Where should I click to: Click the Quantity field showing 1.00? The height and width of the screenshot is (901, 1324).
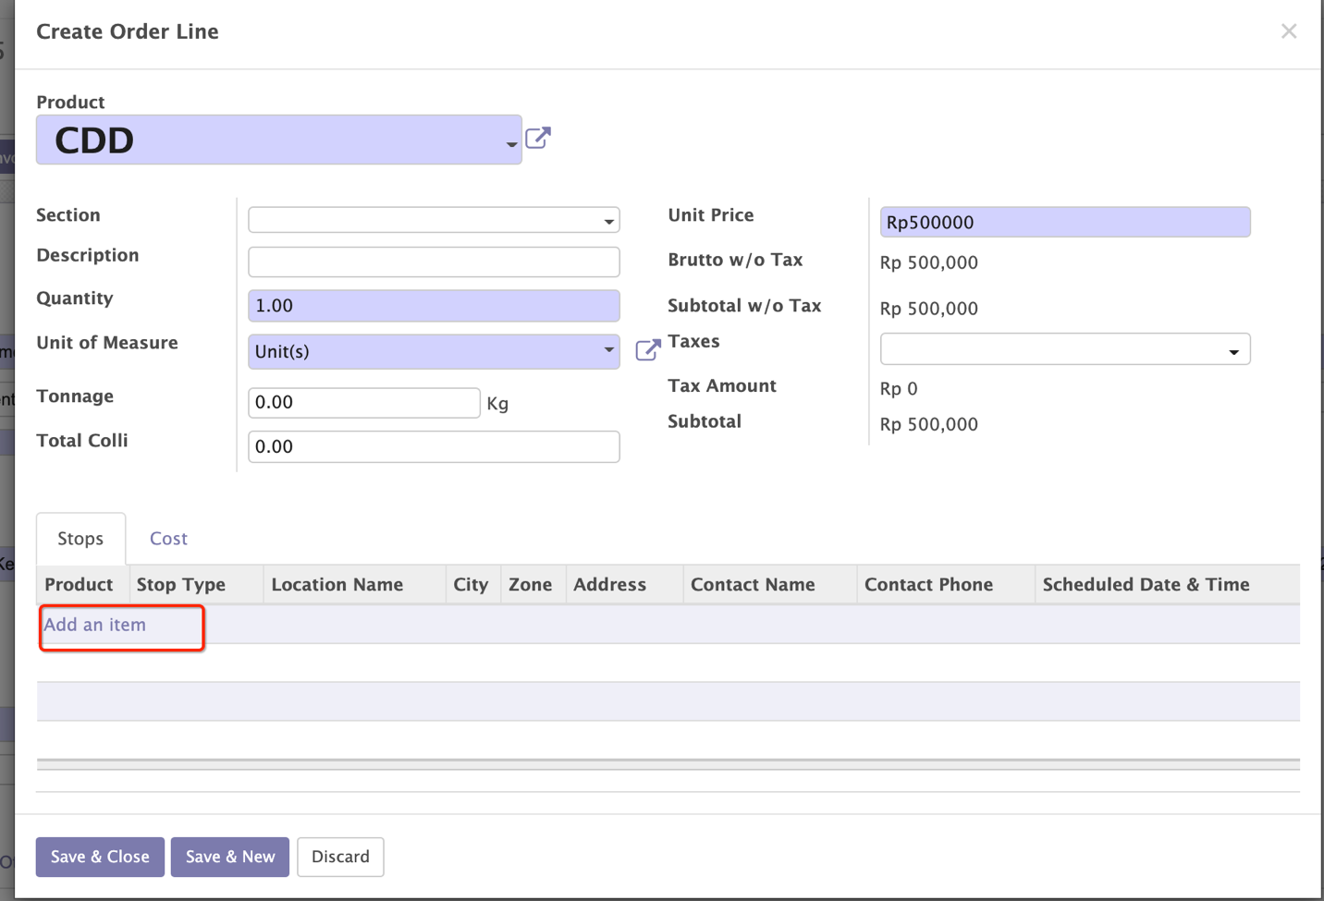[434, 306]
